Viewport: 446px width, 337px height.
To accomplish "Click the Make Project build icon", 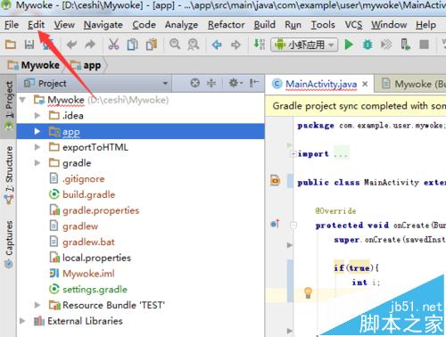I will click(259, 45).
